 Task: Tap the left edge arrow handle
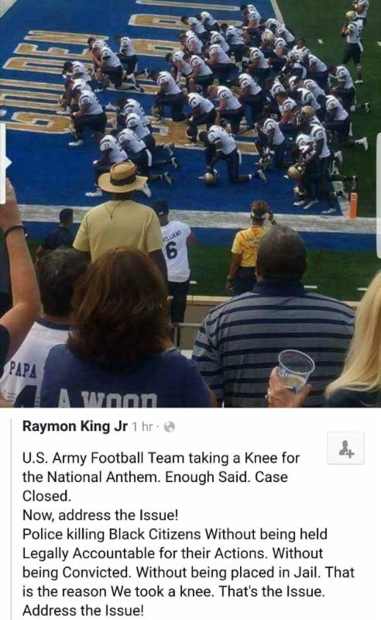(4, 164)
